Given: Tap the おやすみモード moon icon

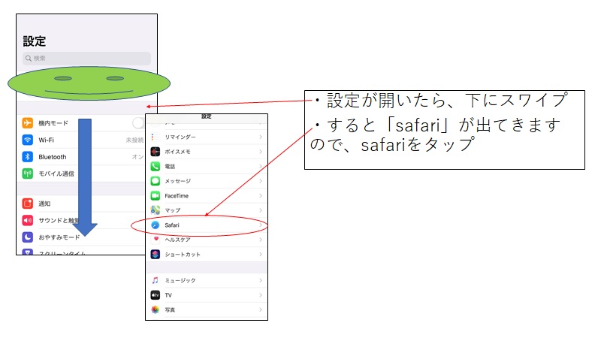Looking at the screenshot, I should pyautogui.click(x=28, y=237).
